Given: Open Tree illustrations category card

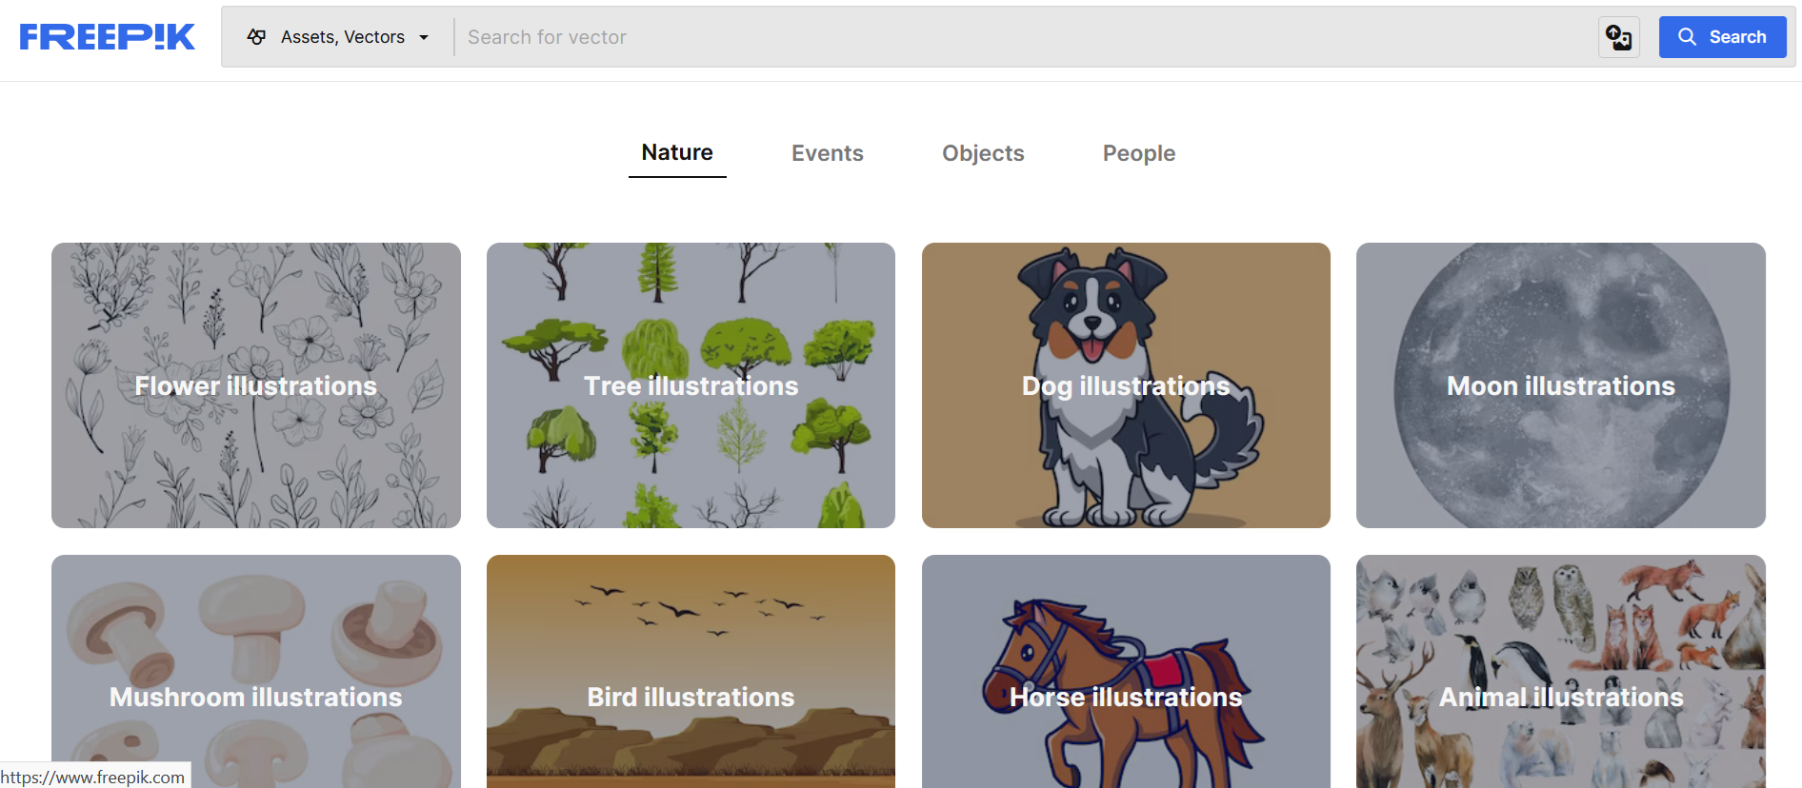Looking at the screenshot, I should pos(691,385).
